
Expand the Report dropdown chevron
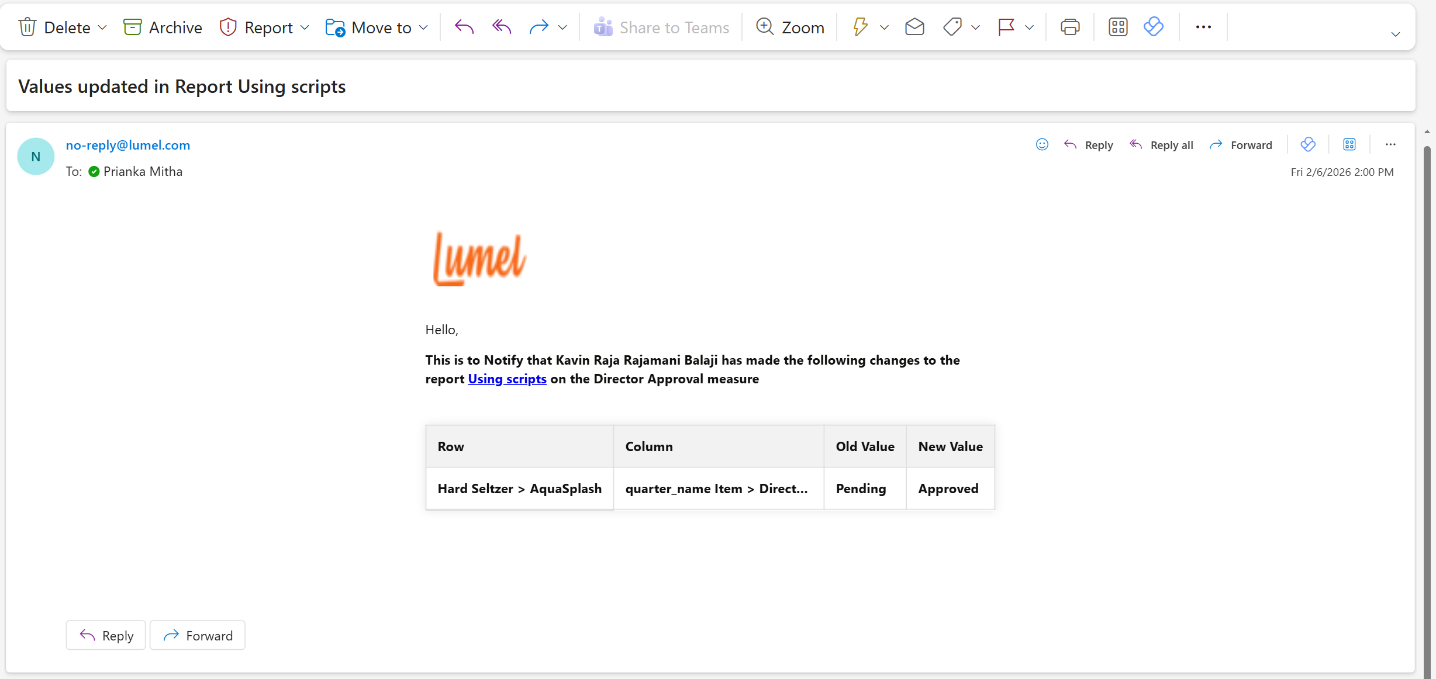click(305, 27)
